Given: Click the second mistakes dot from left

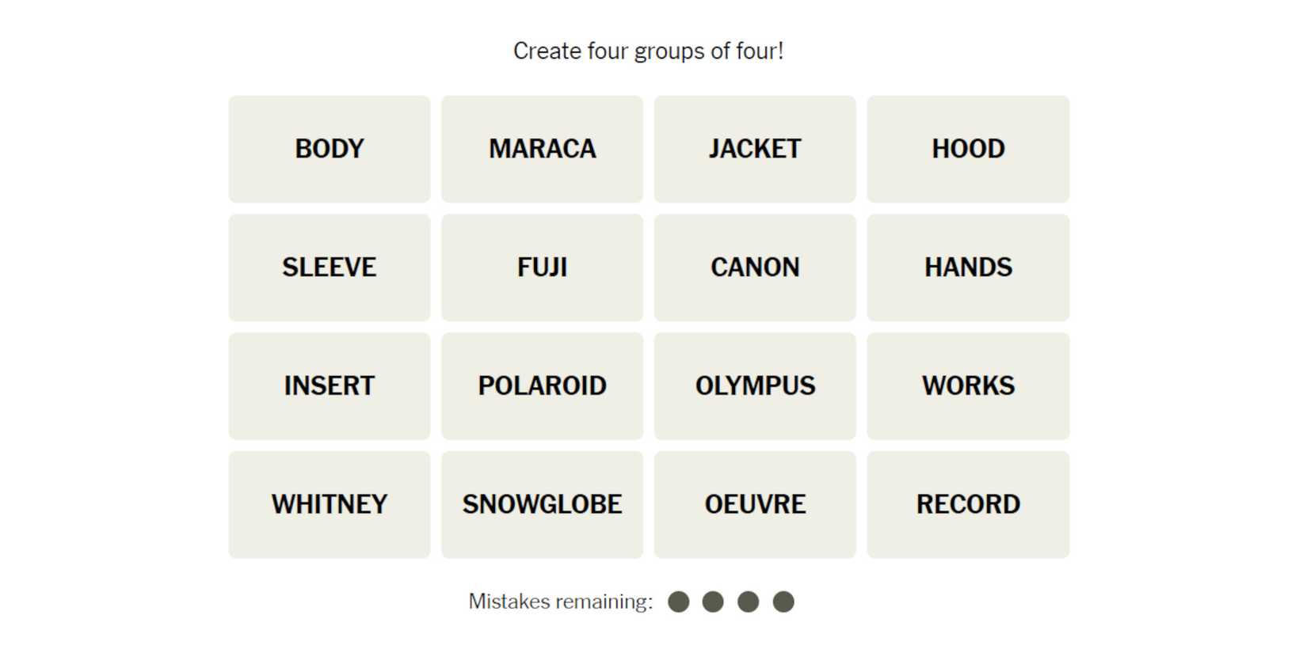Looking at the screenshot, I should point(713,602).
